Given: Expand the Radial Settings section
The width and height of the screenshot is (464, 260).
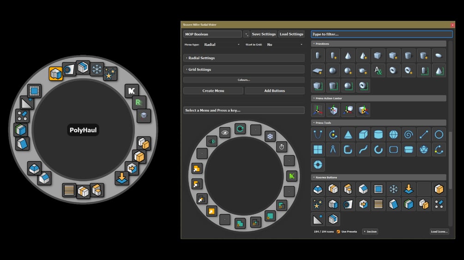Looking at the screenshot, I should [x=244, y=58].
